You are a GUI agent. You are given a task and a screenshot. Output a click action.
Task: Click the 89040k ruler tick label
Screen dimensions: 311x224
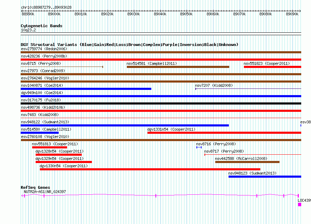(x=160, y=14)
